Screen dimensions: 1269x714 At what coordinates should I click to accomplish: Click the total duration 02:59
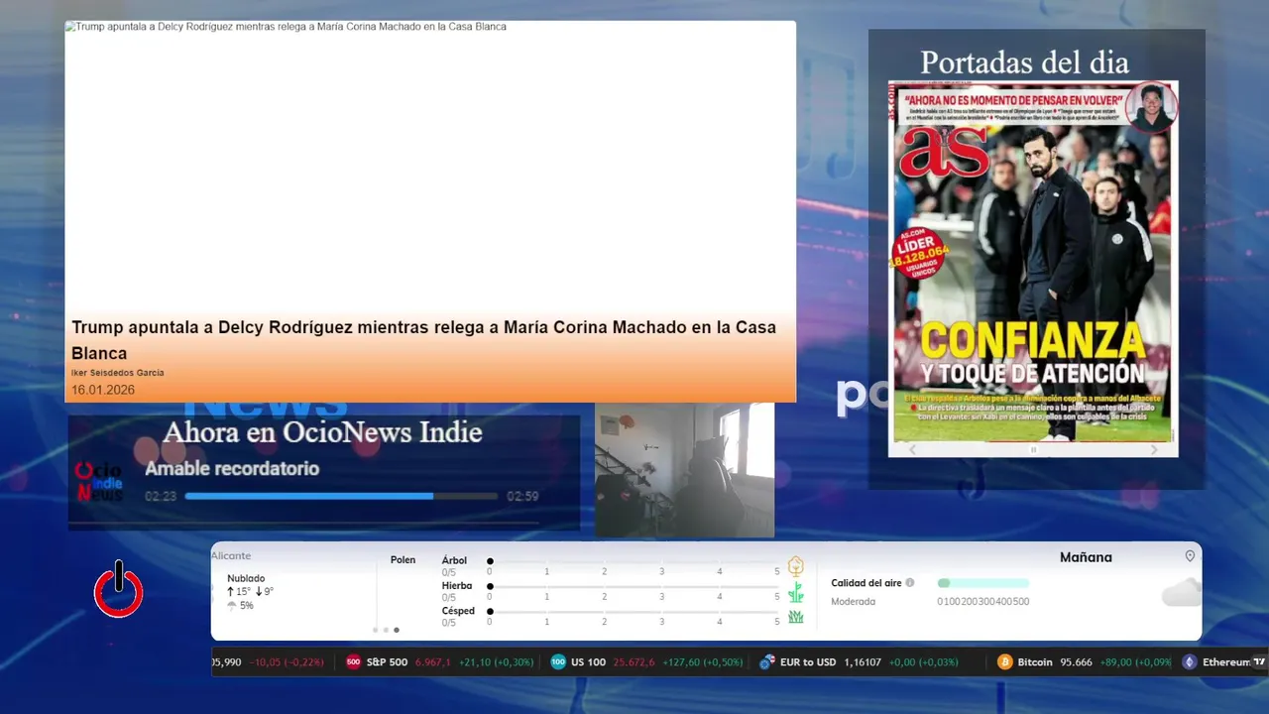[522, 496]
